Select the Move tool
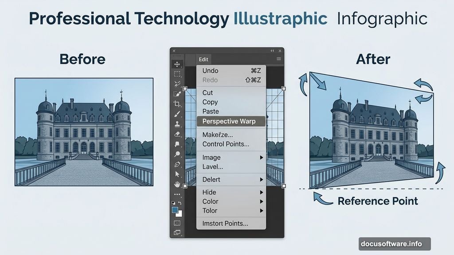The image size is (454, 255). [x=177, y=64]
